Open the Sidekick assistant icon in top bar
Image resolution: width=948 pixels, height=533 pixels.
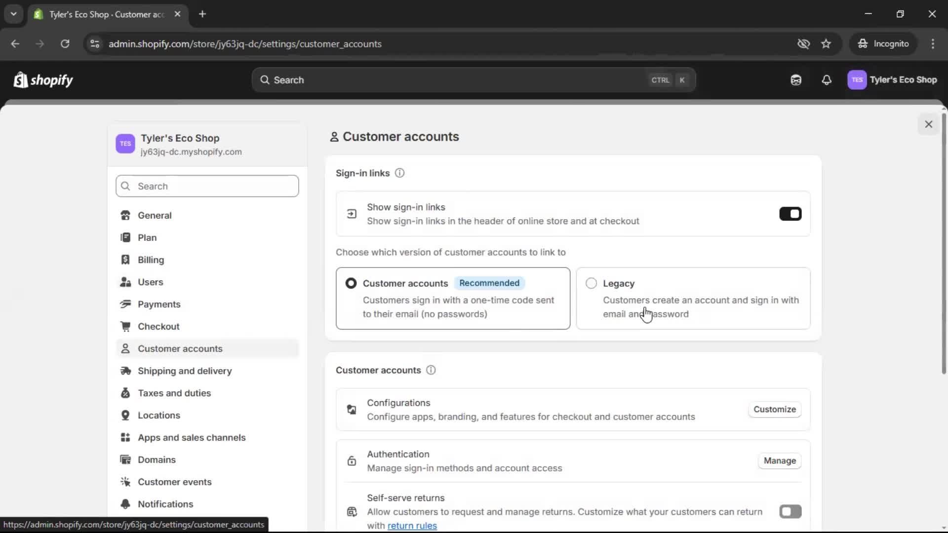[x=795, y=80]
